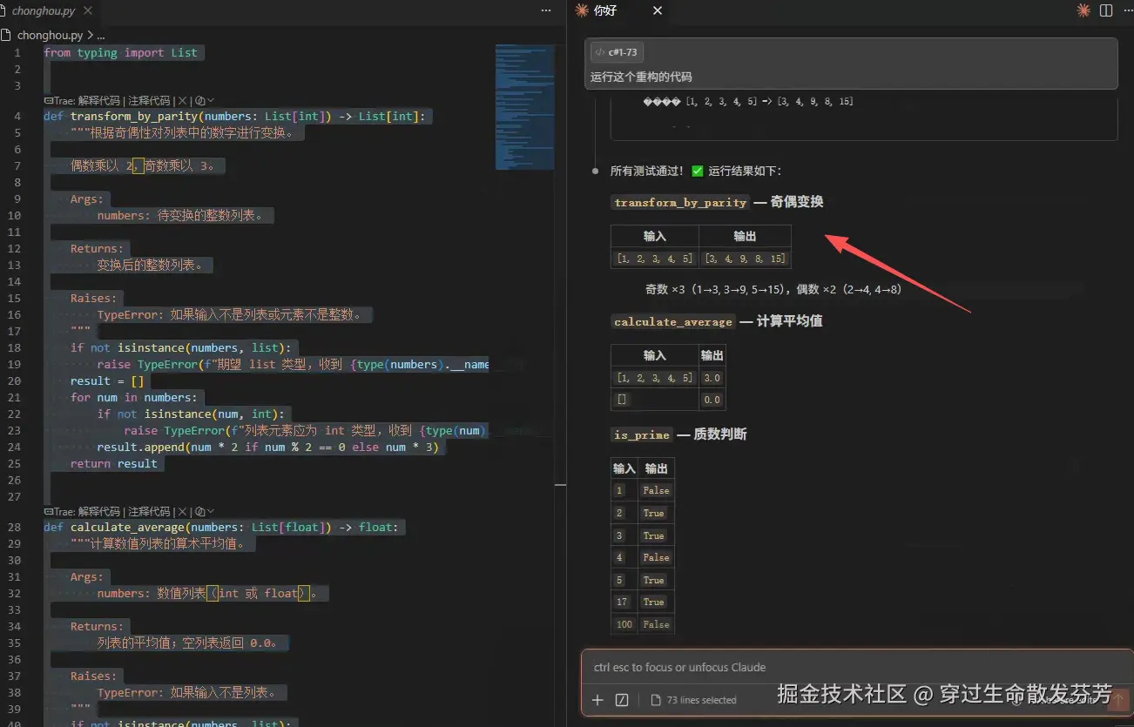Click the 73 lines selected indicator

coord(694,700)
